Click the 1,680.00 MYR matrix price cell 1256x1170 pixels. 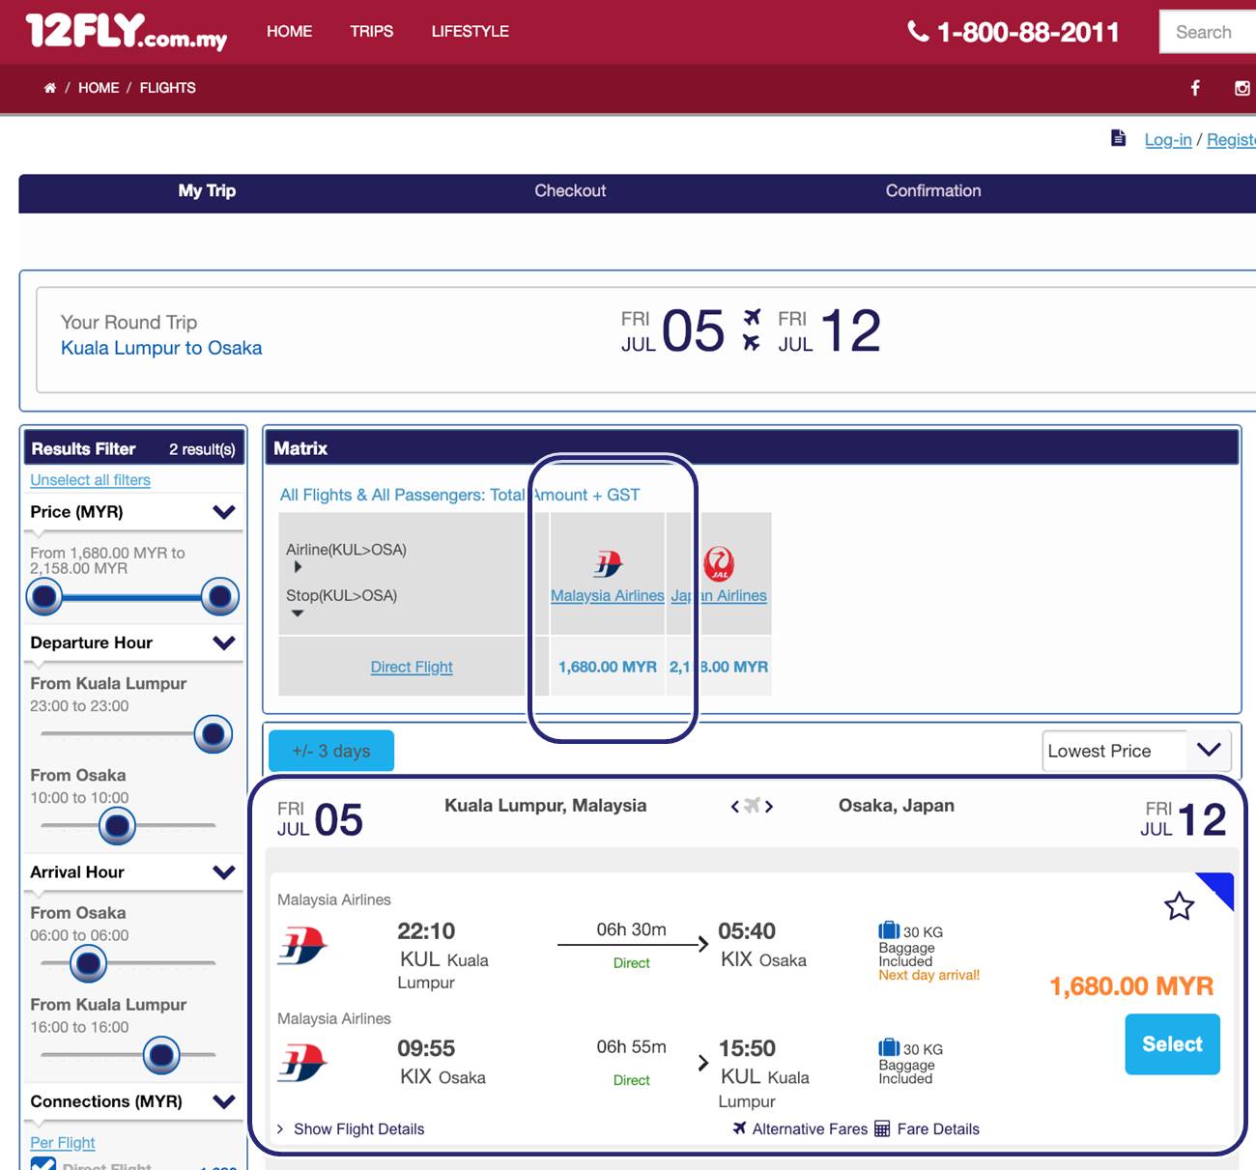click(x=608, y=667)
